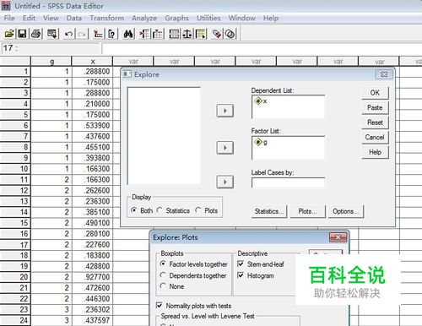Click cell value .533900

coord(92,126)
